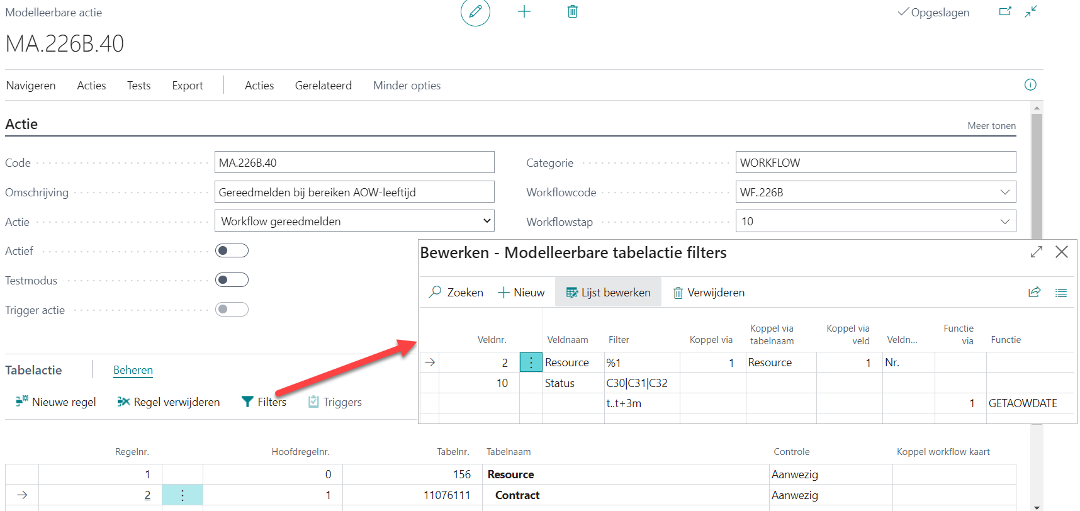Toggle the Trigger actie switch

[x=232, y=310]
